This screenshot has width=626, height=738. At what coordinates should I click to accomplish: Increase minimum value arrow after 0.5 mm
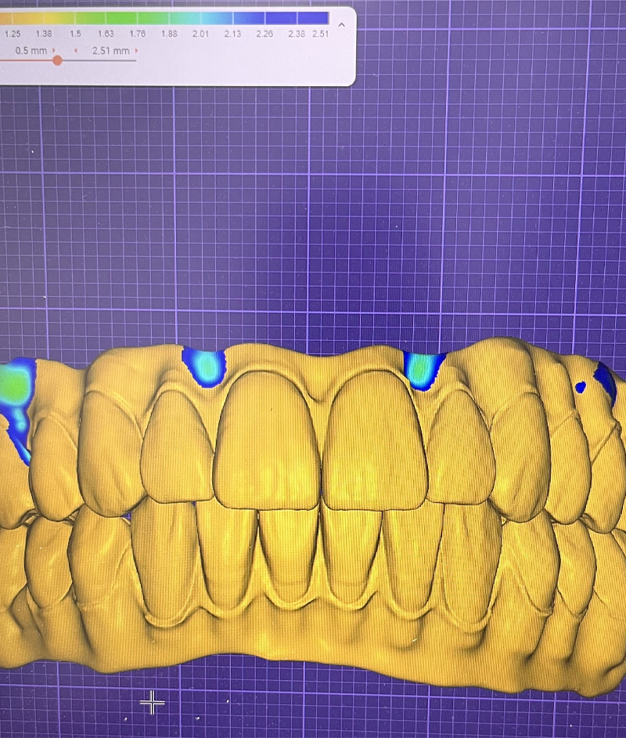[54, 50]
